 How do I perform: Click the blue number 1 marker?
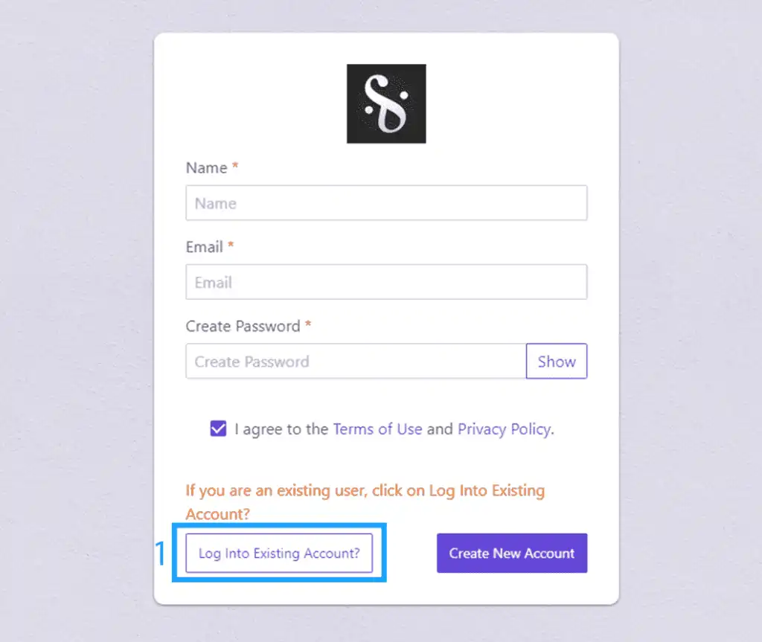pyautogui.click(x=160, y=554)
